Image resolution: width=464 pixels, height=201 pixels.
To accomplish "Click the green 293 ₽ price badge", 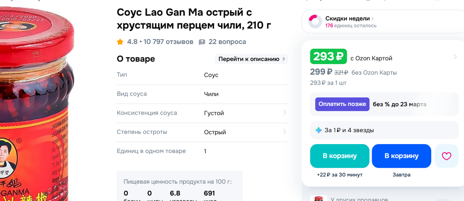I will [328, 57].
